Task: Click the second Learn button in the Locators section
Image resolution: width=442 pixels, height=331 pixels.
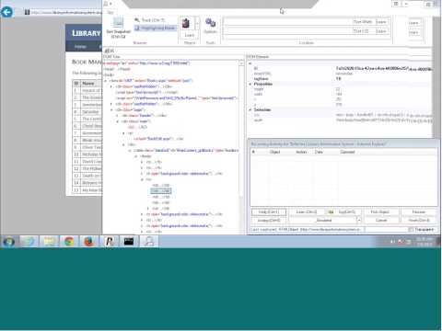Action: (381, 31)
